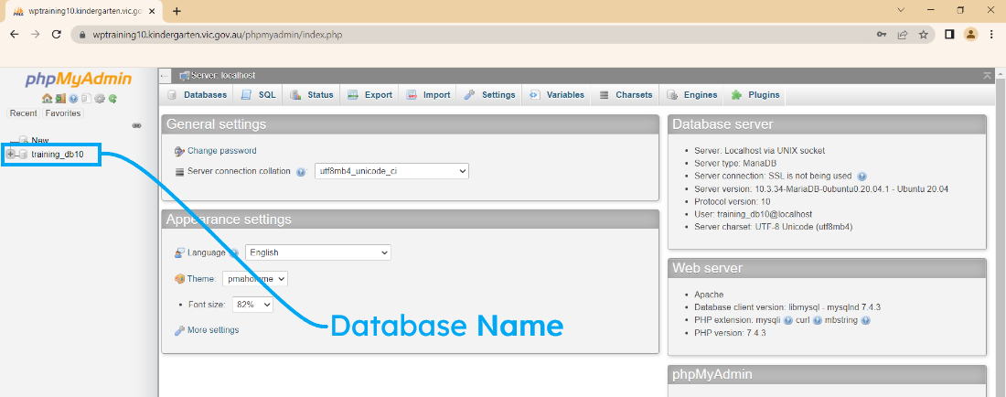Screen dimensions: 1006x397
Task: Reload navigation panel with green refresh icon
Action: (112, 98)
